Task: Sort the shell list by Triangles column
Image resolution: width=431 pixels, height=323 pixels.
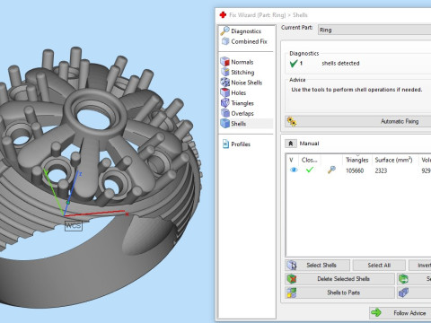Action: tap(356, 160)
